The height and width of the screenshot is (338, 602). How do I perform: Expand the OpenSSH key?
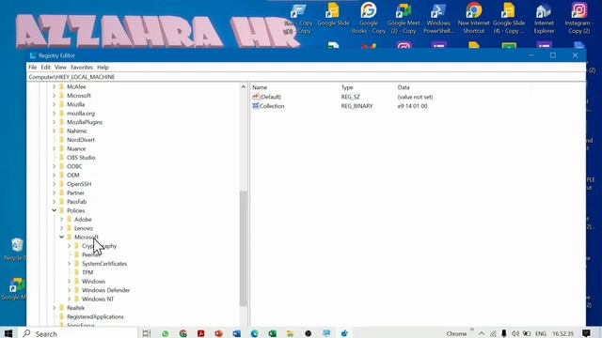click(55, 184)
